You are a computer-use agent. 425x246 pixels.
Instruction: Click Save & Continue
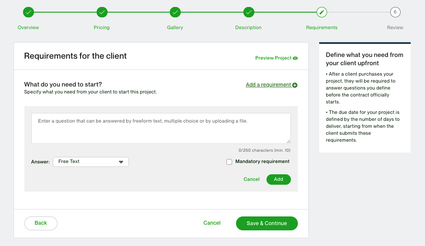[266, 223]
